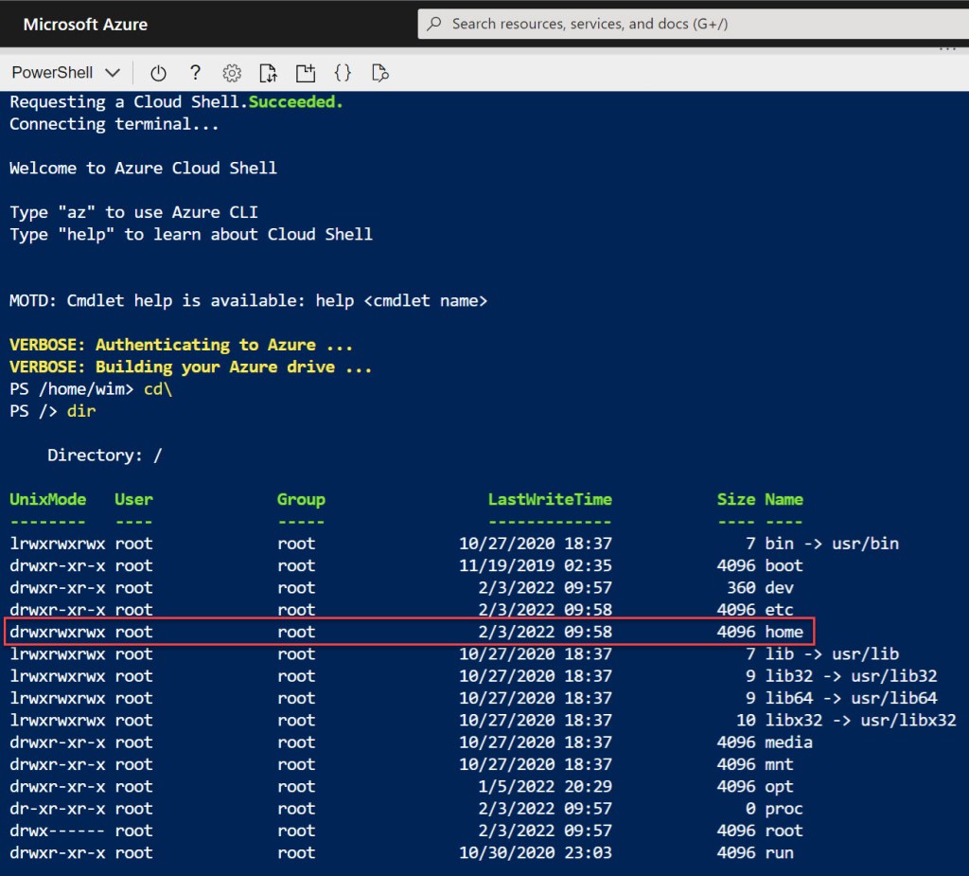Click the search magnifier icon
The image size is (969, 876).
click(x=435, y=24)
